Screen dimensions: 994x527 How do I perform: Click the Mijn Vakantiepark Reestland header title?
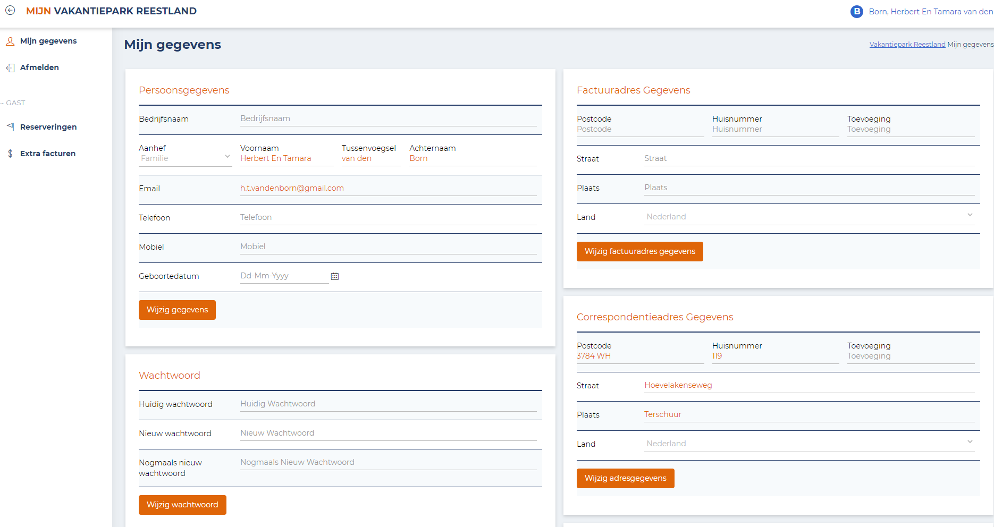coord(111,11)
